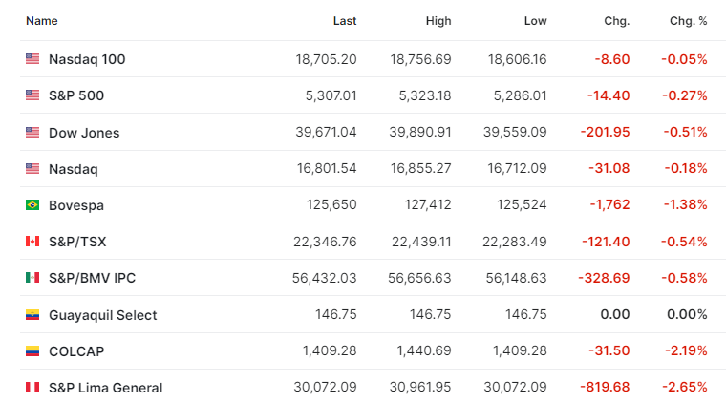Open the COLCAP index link
The width and height of the screenshot is (726, 403).
pyautogui.click(x=76, y=351)
